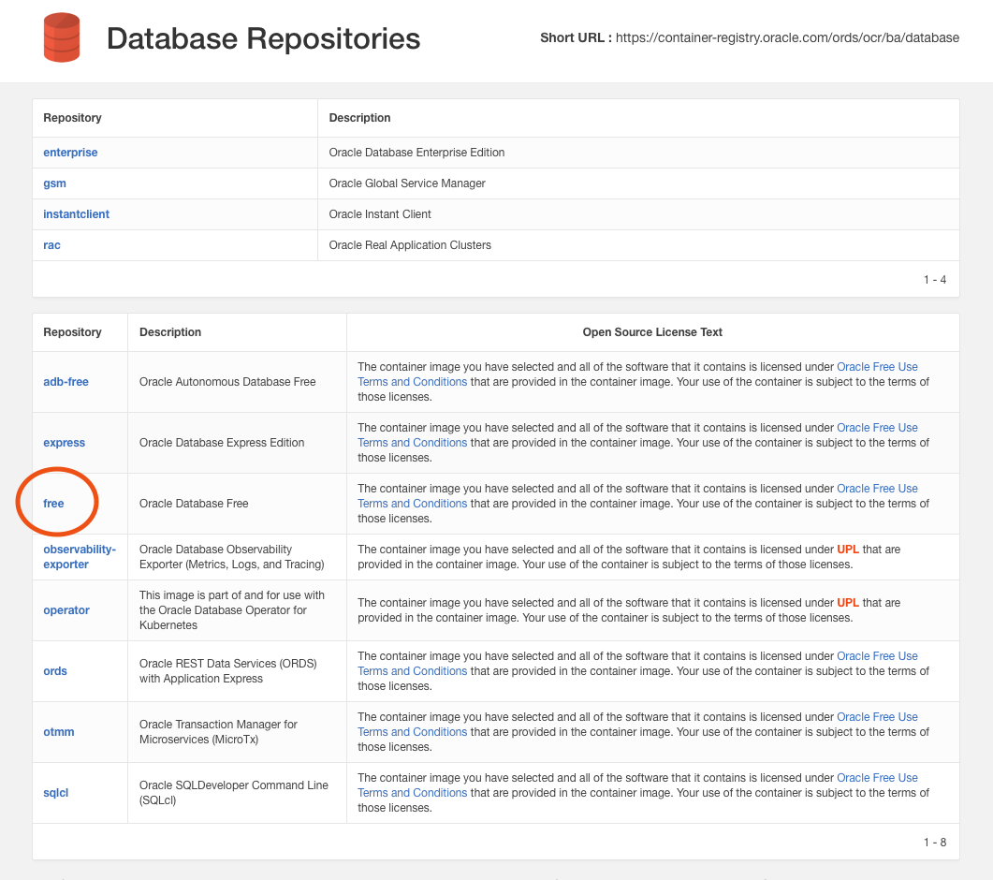This screenshot has height=880, width=993.
Task: Click the '1 - 8' row count
Action: (935, 843)
